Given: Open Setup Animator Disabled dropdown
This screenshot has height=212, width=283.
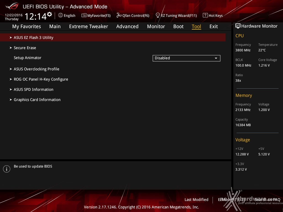Looking at the screenshot, I should tap(187, 58).
